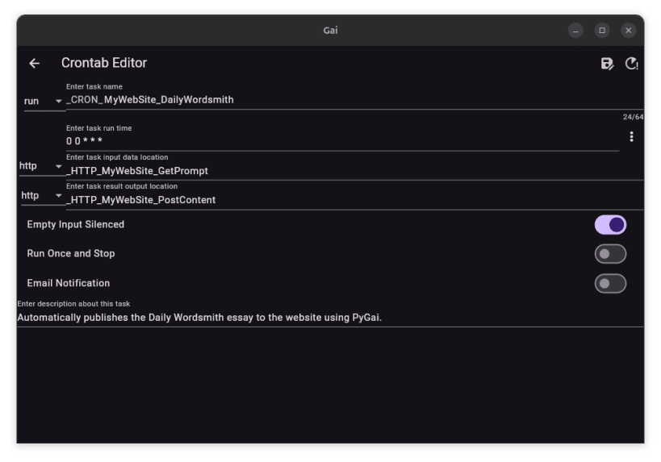Image resolution: width=661 pixels, height=462 pixels.
Task: Click the 'Email Notification' label
Action: pos(69,283)
